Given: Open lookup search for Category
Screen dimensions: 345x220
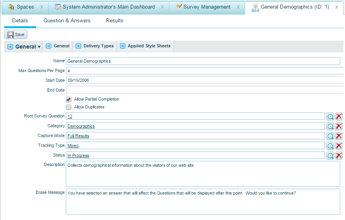Looking at the screenshot, I should click(x=330, y=126).
